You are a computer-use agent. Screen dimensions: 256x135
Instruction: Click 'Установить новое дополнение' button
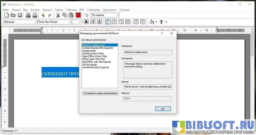(100, 93)
